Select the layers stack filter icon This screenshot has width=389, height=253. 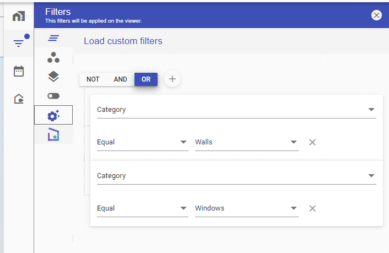click(x=53, y=77)
